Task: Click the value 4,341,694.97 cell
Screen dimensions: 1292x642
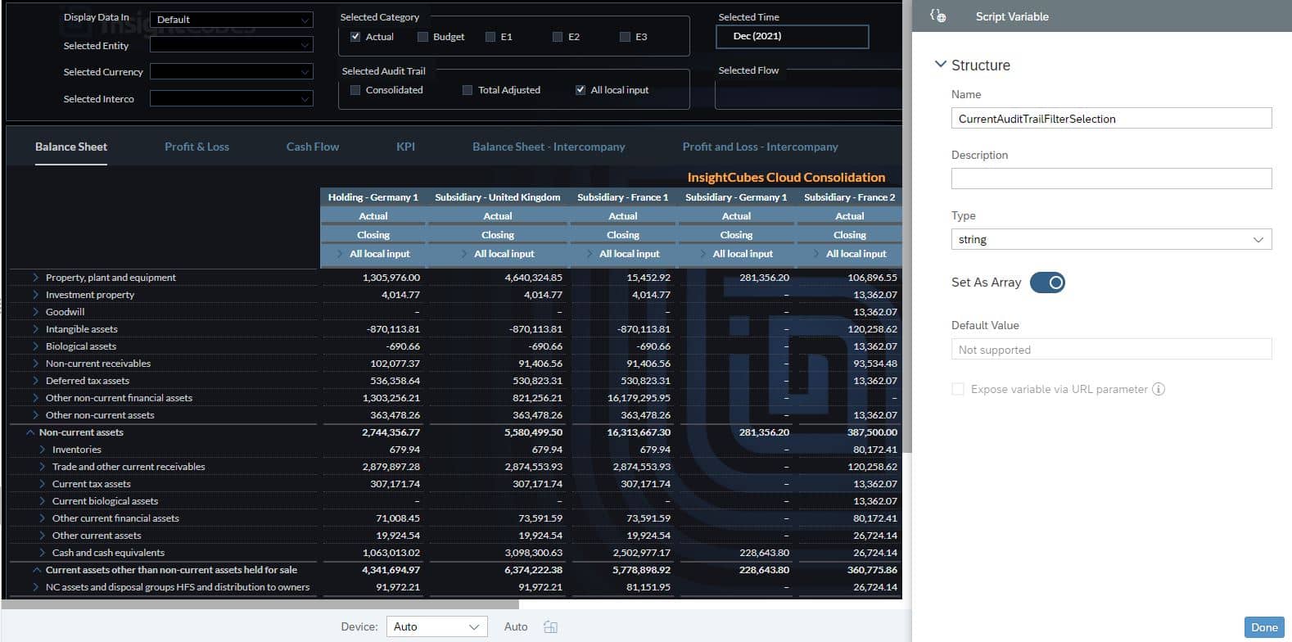Action: click(x=391, y=570)
